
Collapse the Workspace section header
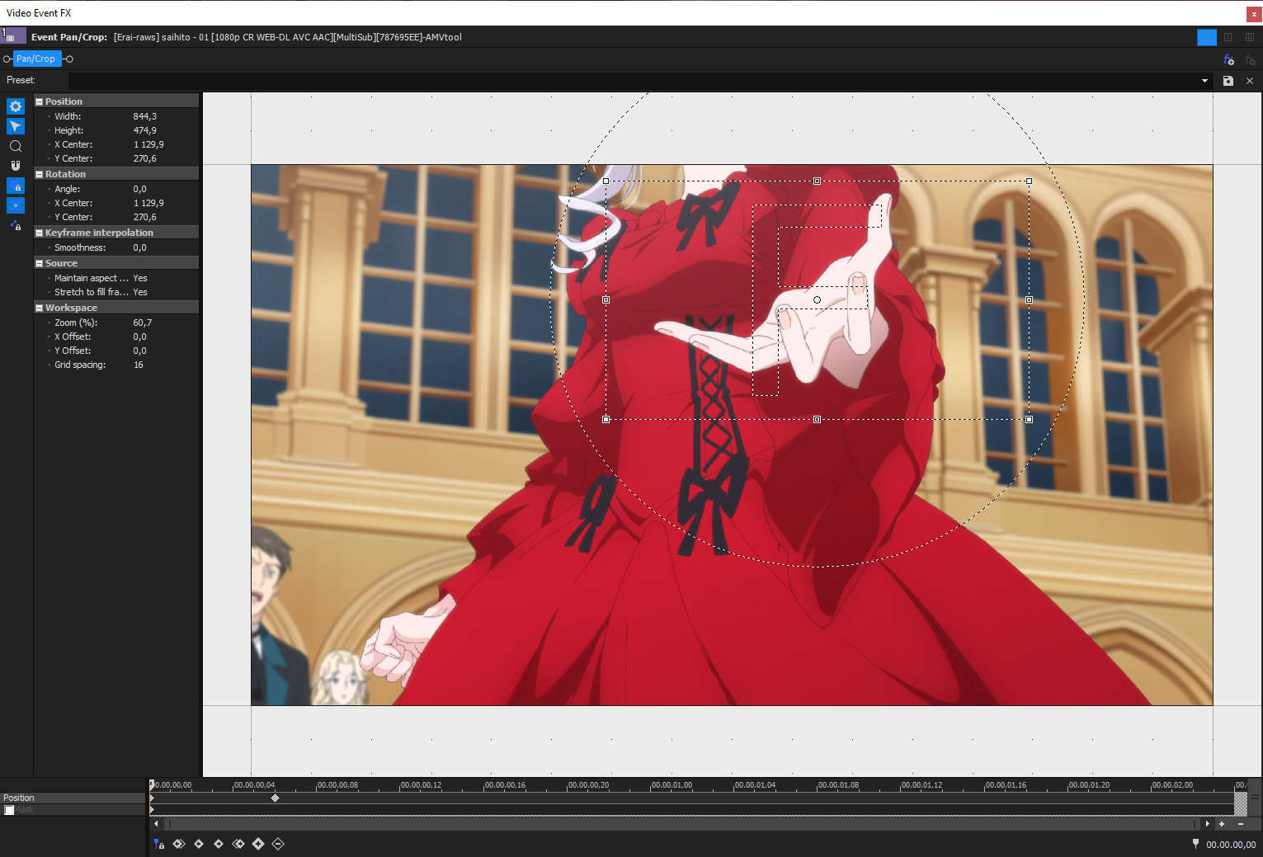[38, 307]
